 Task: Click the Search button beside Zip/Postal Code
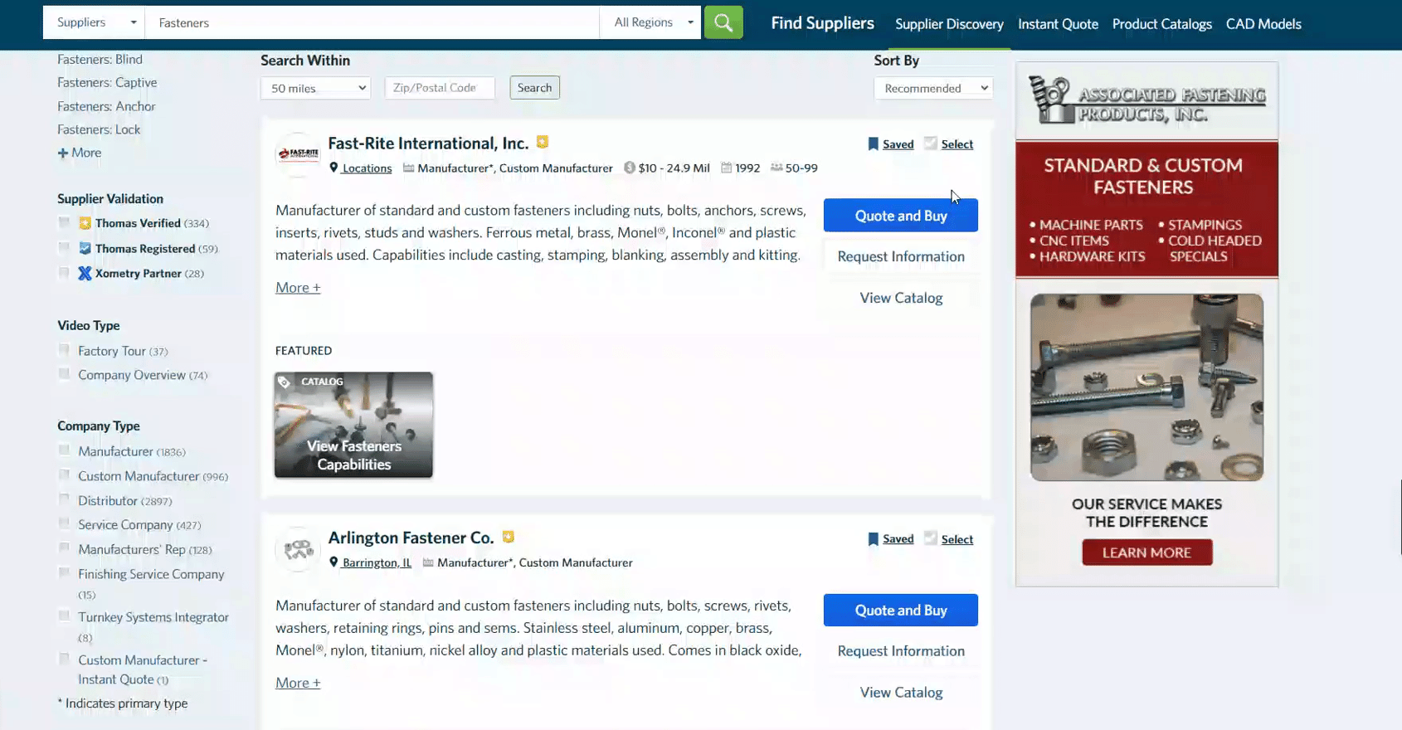(535, 88)
